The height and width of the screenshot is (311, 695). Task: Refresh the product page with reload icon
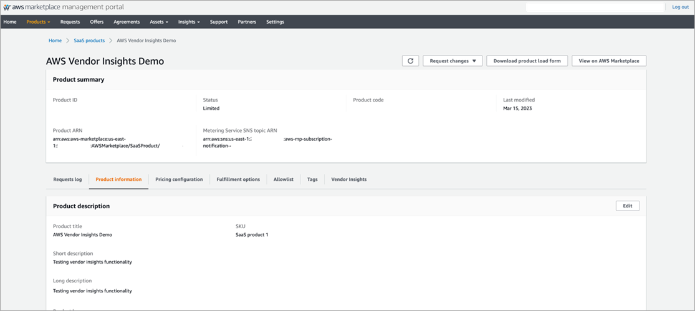pos(410,61)
